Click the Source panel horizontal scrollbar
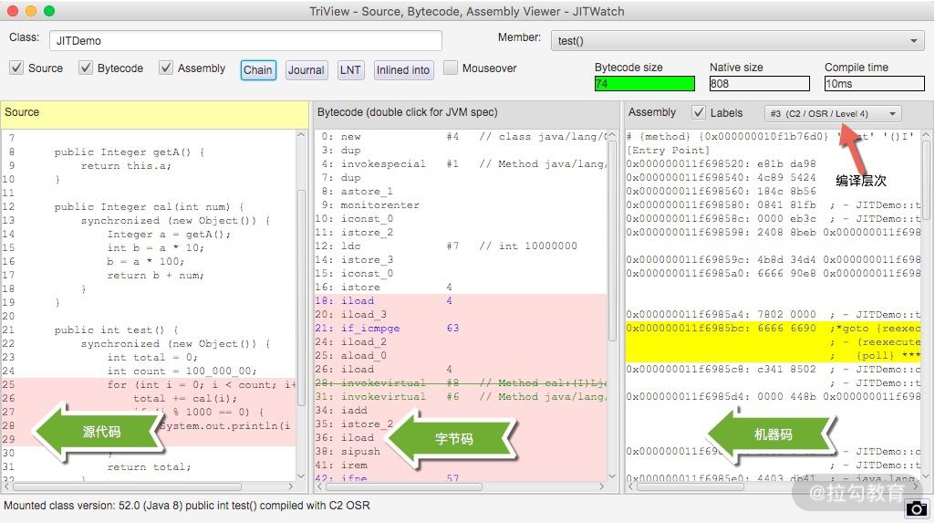The width and height of the screenshot is (935, 523). click(x=128, y=486)
